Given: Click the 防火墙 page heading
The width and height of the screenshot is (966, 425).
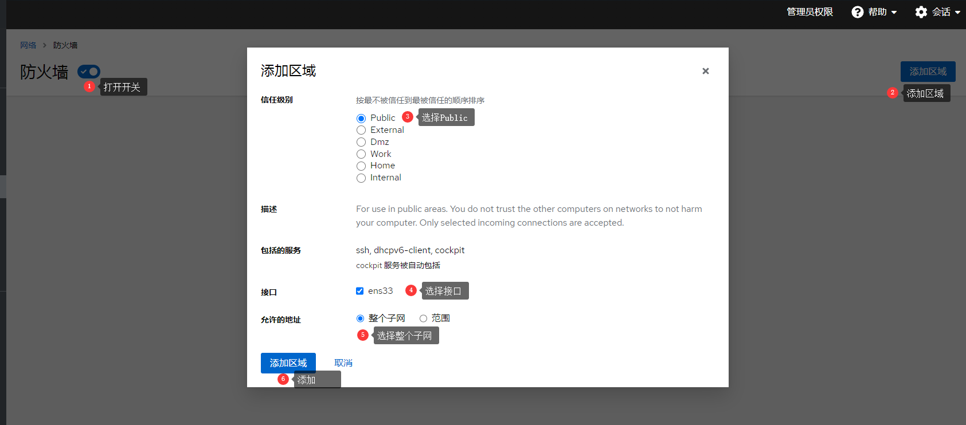Looking at the screenshot, I should [x=44, y=72].
